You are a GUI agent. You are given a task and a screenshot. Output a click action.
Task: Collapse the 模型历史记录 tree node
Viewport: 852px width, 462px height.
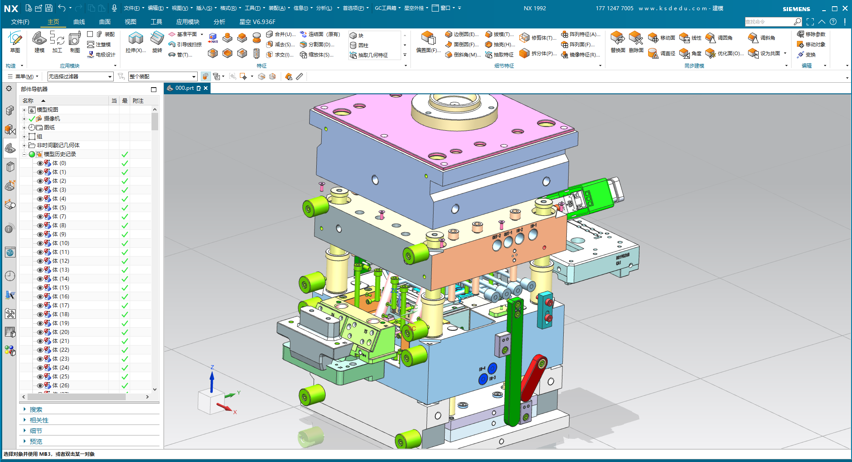(24, 154)
